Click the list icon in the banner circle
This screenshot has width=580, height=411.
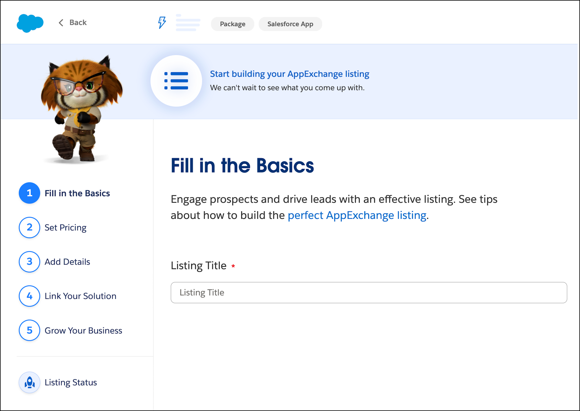[176, 81]
